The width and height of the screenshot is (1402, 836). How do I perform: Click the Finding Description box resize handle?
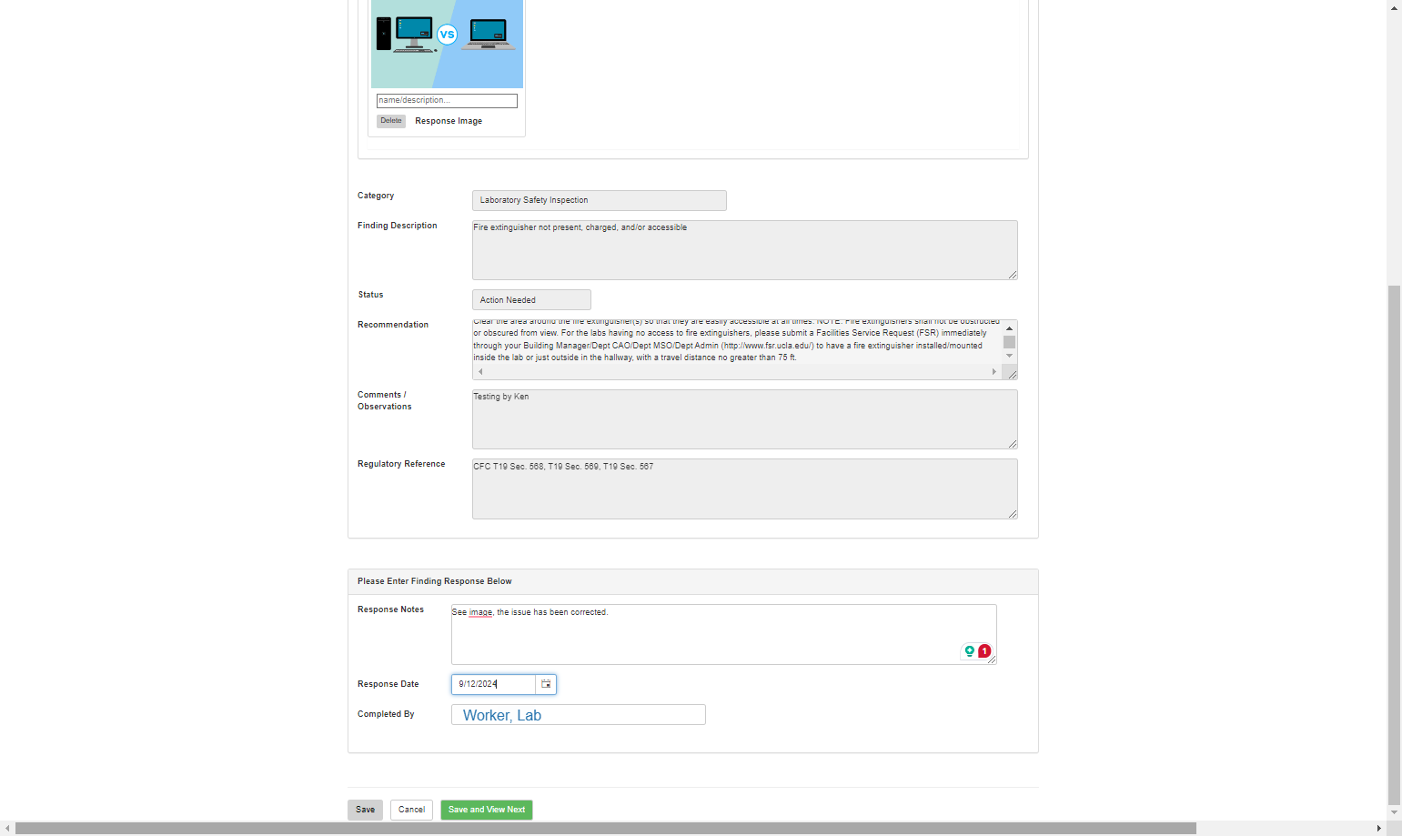(x=1013, y=275)
